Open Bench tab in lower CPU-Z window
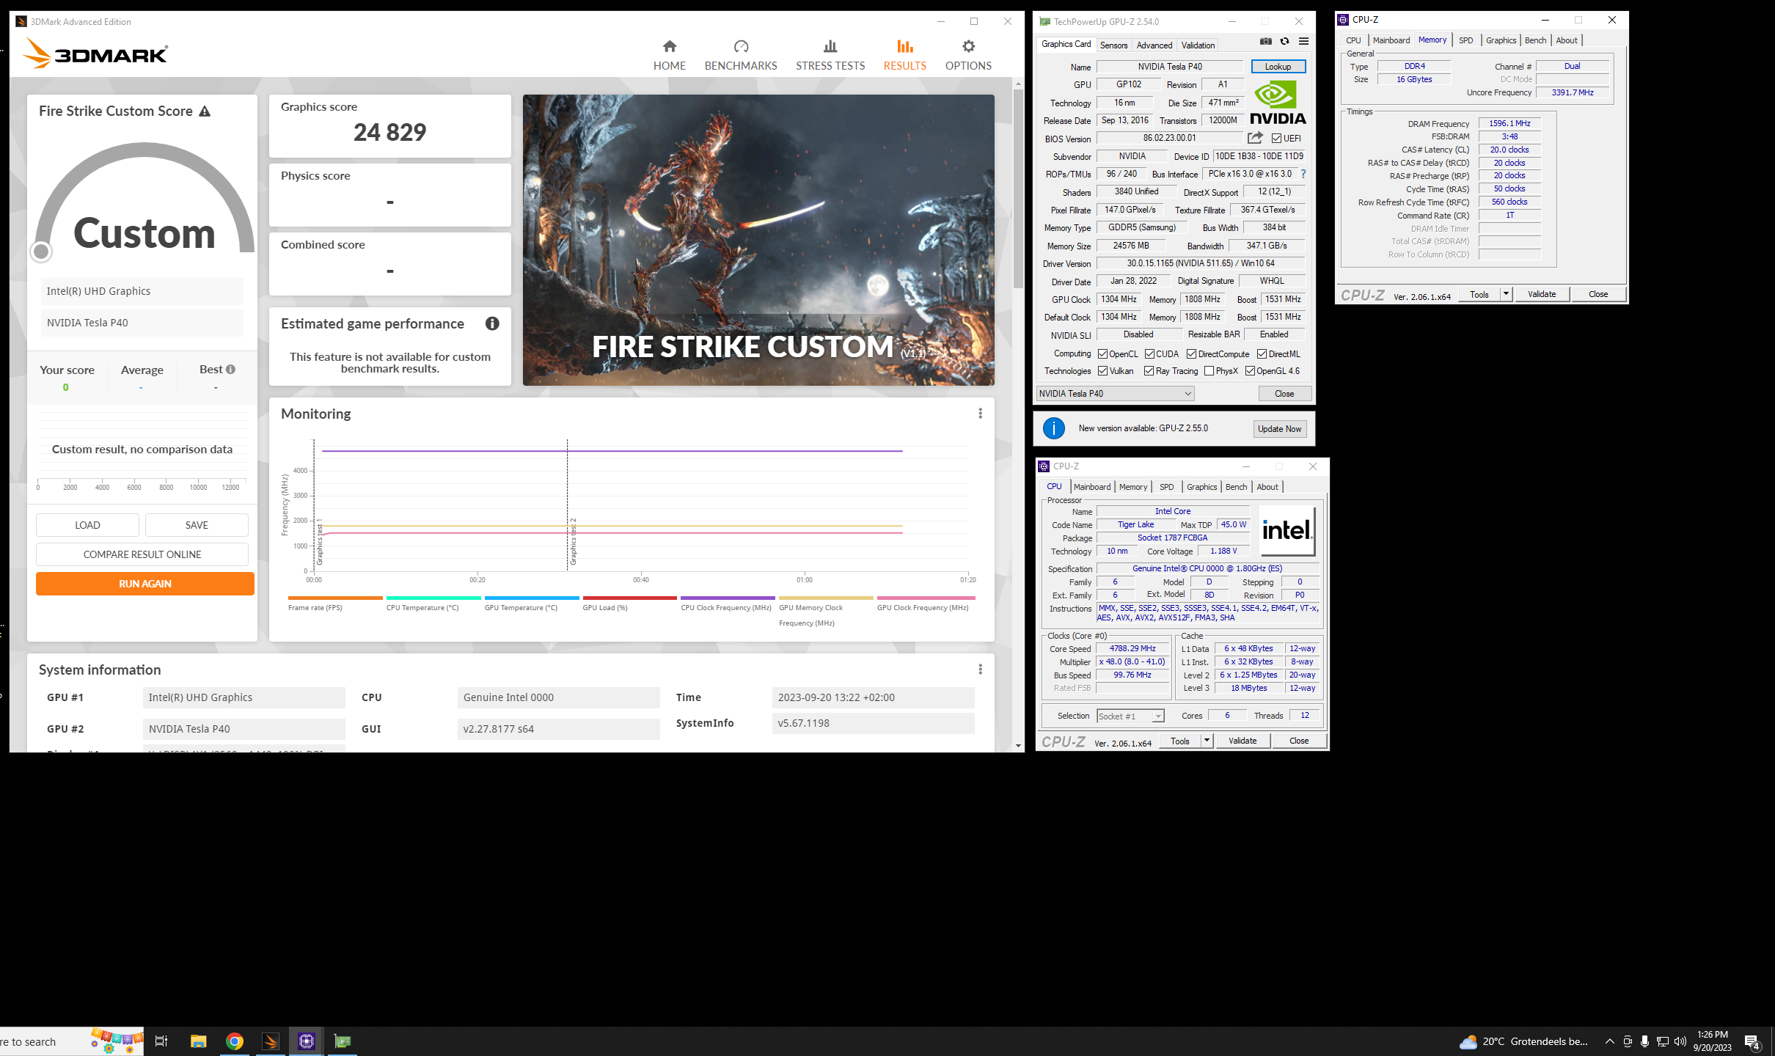The image size is (1775, 1056). 1236,487
